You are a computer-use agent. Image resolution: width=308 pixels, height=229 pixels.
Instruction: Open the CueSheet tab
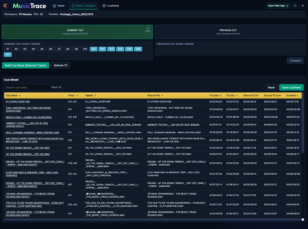click(111, 6)
